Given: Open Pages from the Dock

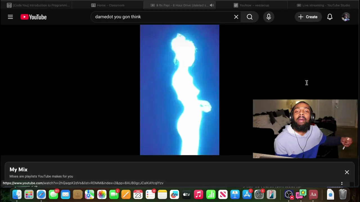Looking at the screenshot, I should [126, 194].
